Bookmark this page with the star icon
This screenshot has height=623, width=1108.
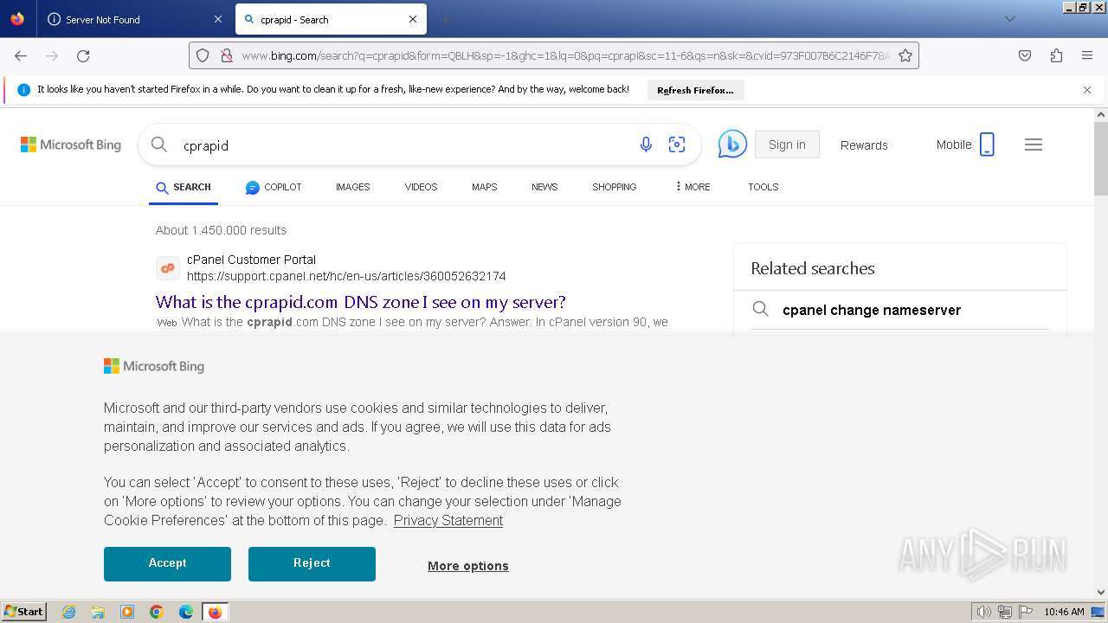pyautogui.click(x=905, y=55)
